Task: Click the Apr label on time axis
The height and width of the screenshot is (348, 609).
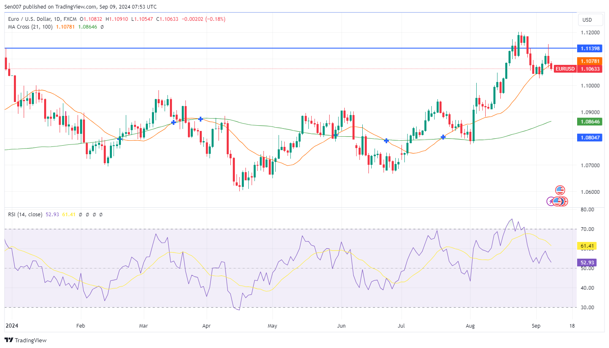Action: (x=206, y=326)
